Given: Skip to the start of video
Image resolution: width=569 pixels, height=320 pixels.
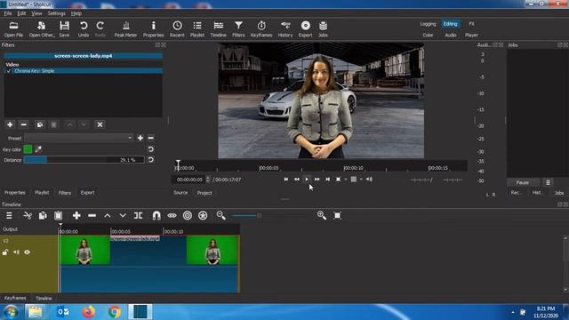Looking at the screenshot, I should (x=286, y=180).
